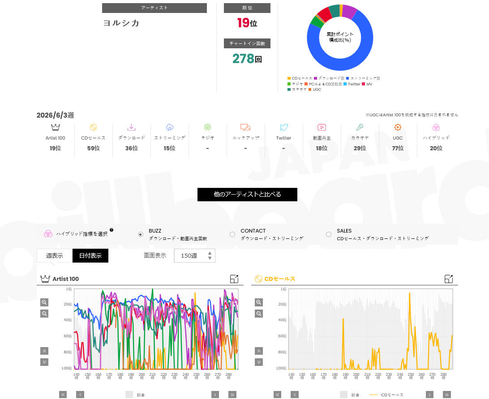This screenshot has height=399, width=489.
Task: Select the CONTACT hybrid indicator radio
Action: pos(232,234)
